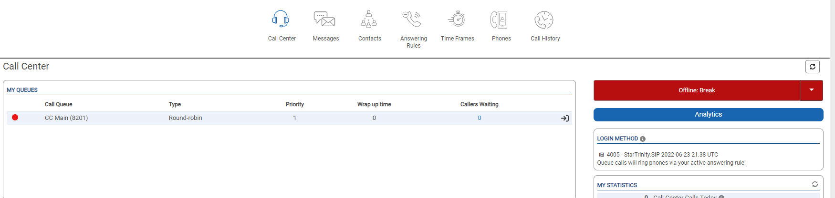Open the Phones device icon
This screenshot has width=835, height=198.
click(x=499, y=20)
